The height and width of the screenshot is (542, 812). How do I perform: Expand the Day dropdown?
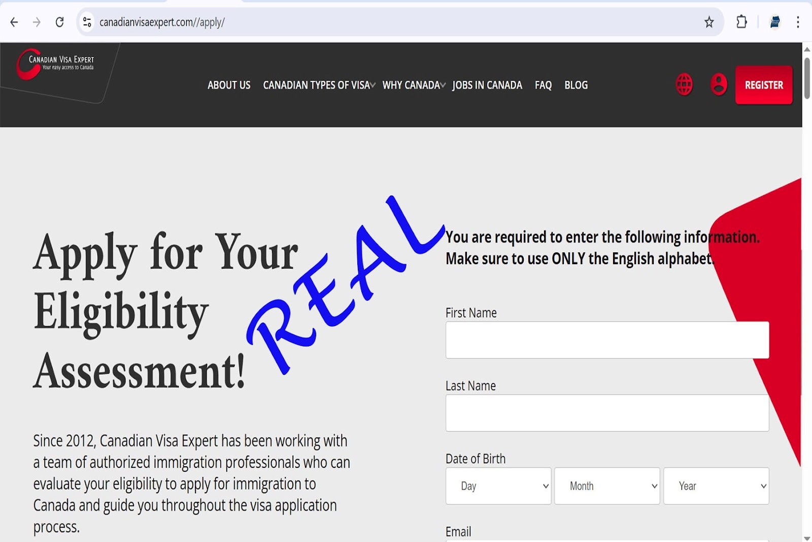click(x=498, y=486)
